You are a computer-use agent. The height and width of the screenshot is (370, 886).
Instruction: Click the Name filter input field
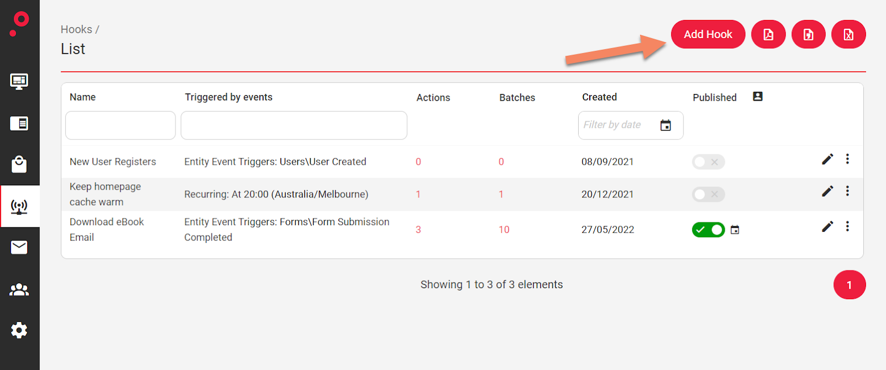(120, 126)
